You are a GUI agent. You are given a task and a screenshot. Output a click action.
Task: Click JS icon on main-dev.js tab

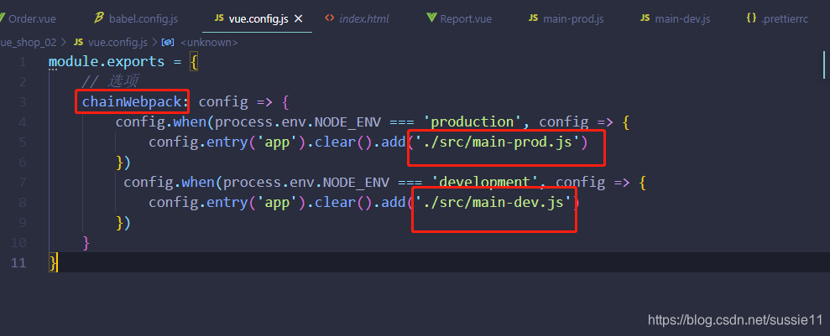645,18
